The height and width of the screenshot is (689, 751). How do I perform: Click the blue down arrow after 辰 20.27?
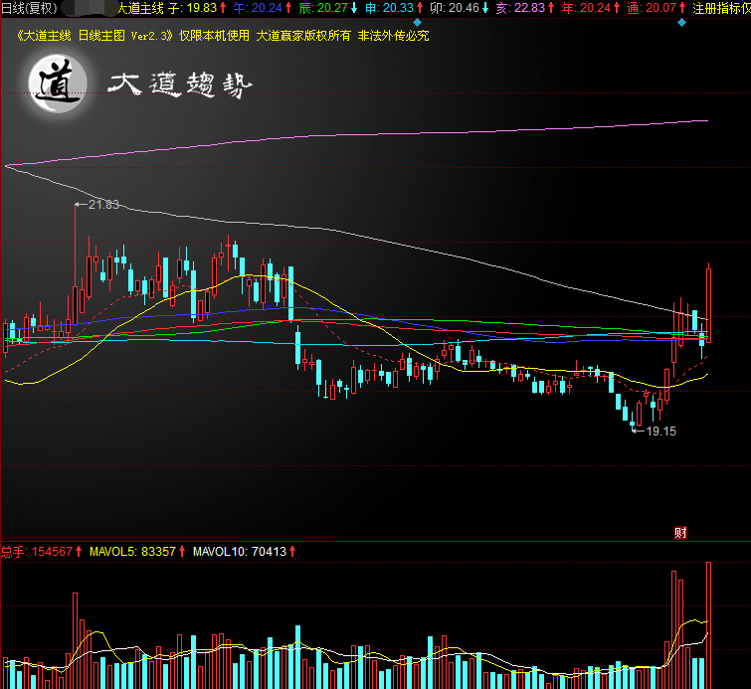pos(354,8)
